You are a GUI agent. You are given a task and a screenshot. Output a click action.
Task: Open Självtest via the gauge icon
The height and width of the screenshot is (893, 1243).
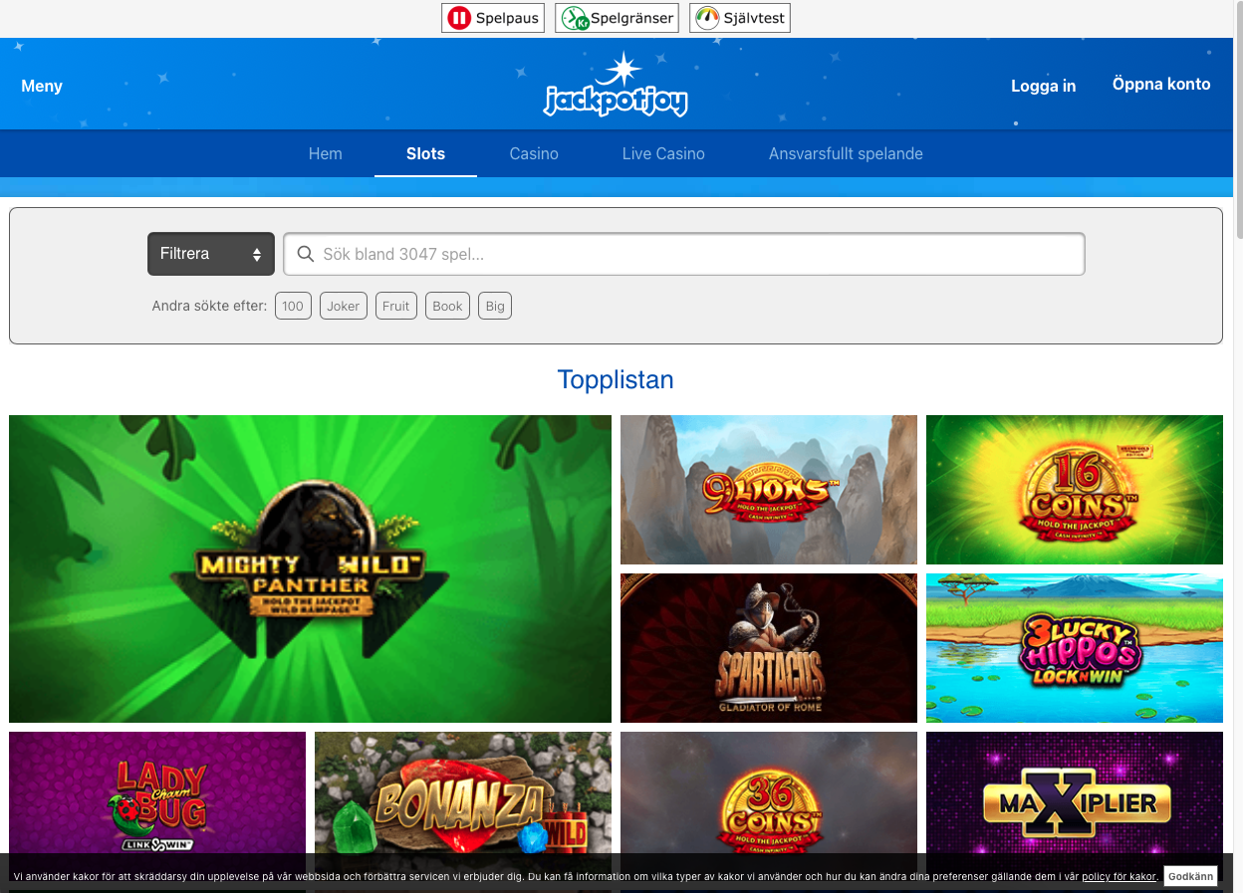point(707,17)
